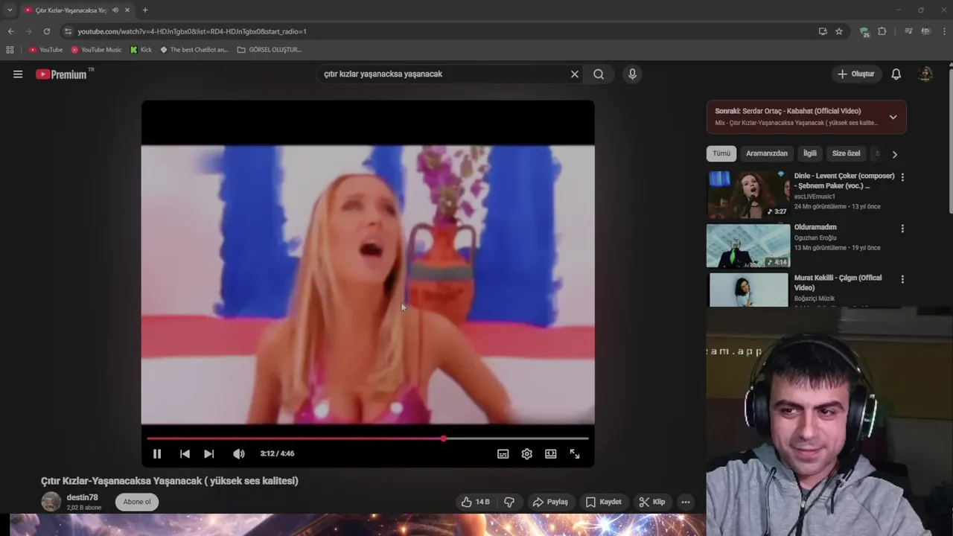This screenshot has height=536, width=953.
Task: Go back in the browser
Action: [10, 31]
